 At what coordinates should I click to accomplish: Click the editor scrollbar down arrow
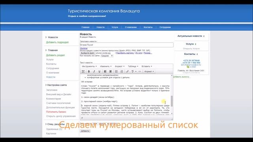172,114
